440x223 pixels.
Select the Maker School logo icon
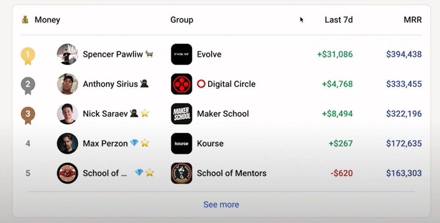pos(181,114)
